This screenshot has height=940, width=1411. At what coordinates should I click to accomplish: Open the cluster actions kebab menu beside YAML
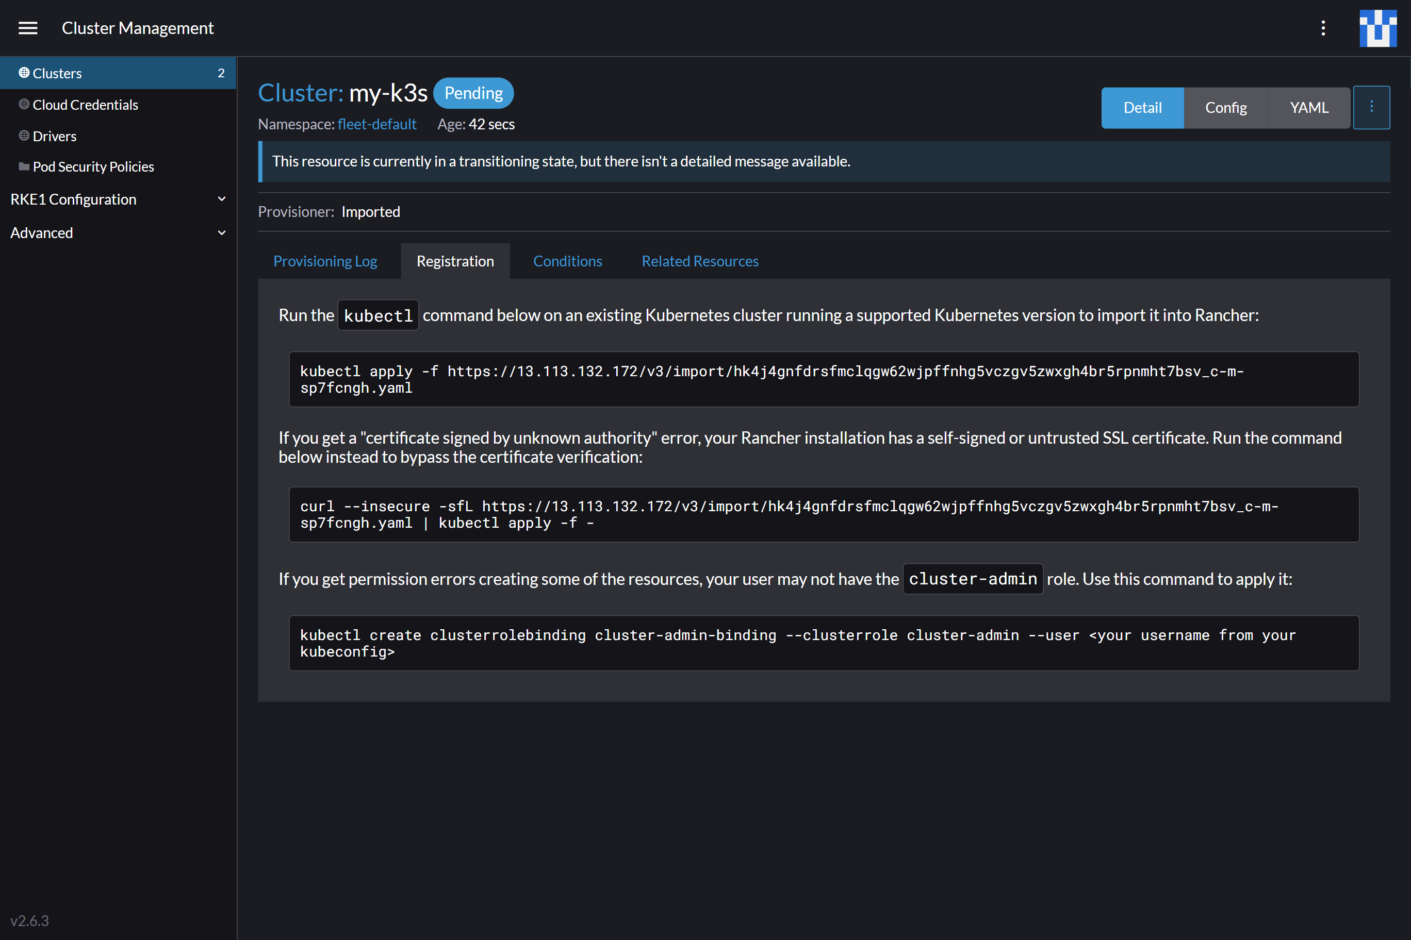tap(1372, 107)
